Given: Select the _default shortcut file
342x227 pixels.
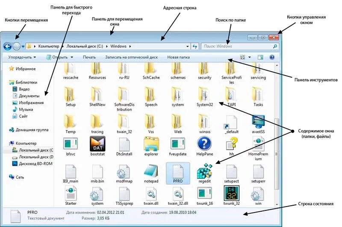Looking at the screenshot, I should 231,125.
